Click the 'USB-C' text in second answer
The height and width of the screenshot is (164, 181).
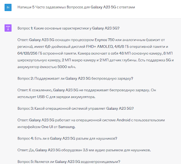[43, 97]
